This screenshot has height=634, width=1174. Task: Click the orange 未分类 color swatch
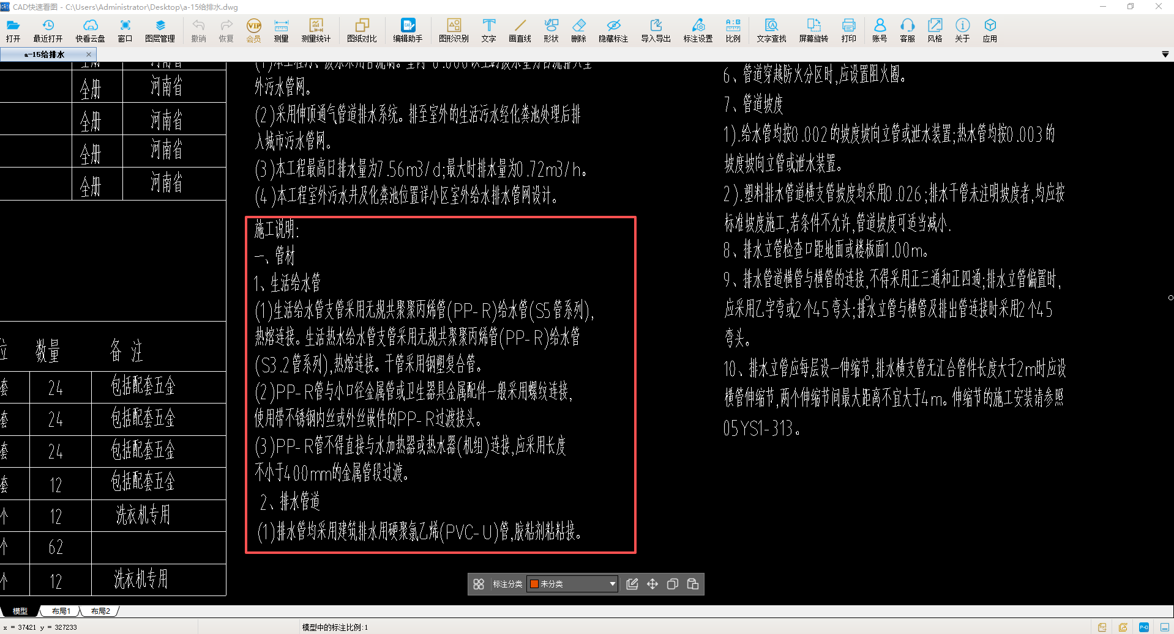coord(534,584)
